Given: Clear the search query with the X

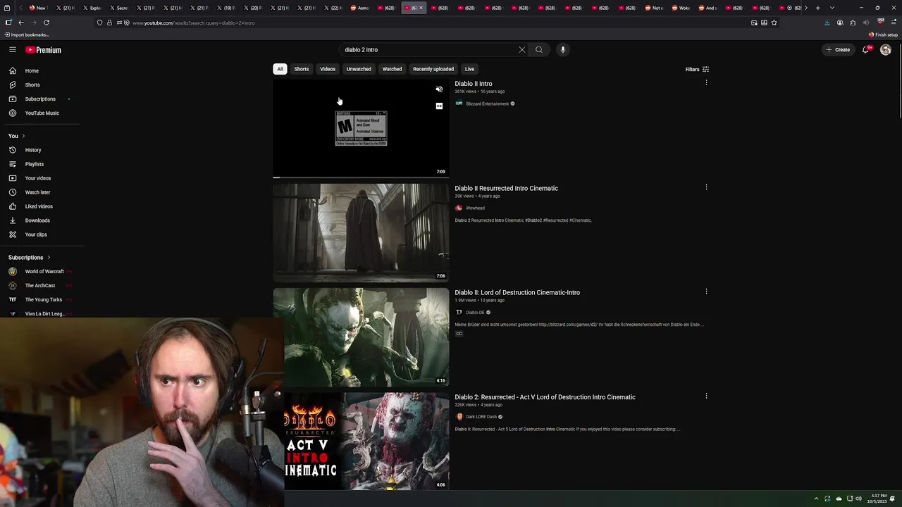Looking at the screenshot, I should [522, 50].
